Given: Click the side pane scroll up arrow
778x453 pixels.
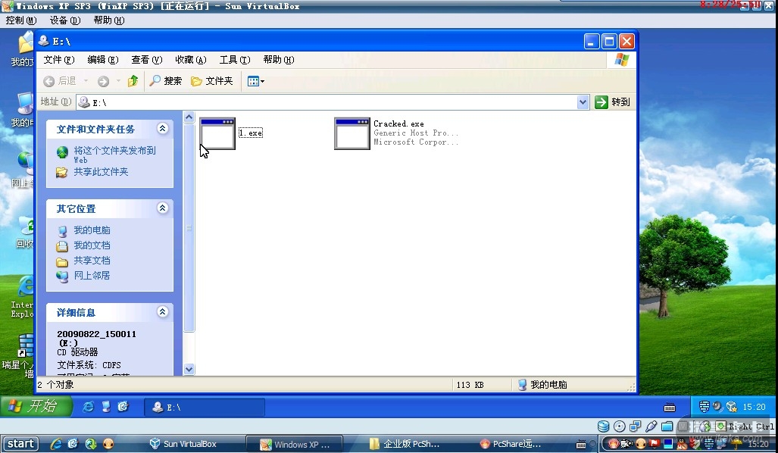Looking at the screenshot, I should 189,117.
